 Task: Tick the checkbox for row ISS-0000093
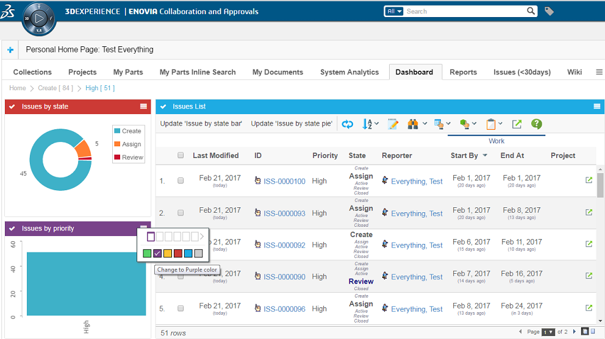pyautogui.click(x=181, y=213)
